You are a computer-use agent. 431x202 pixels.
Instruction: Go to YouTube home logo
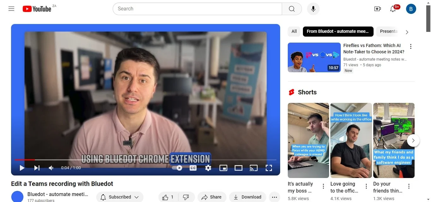tap(37, 9)
